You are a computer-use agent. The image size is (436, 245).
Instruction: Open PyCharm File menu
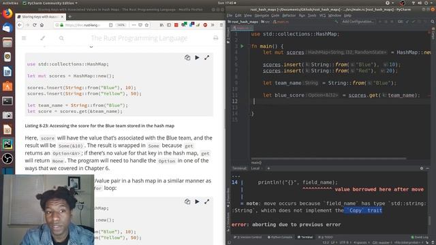pos(230,16)
